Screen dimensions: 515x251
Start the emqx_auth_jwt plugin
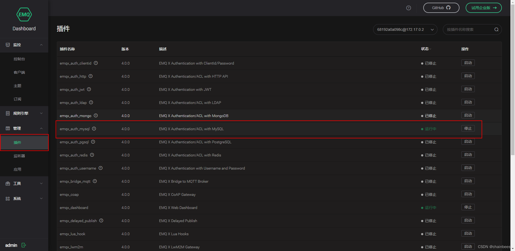click(x=468, y=89)
